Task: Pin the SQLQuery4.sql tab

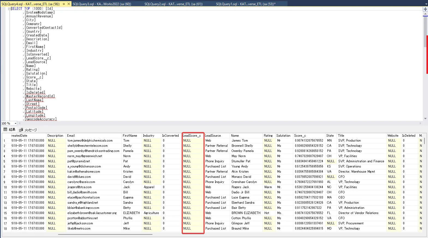Action: 64,4
